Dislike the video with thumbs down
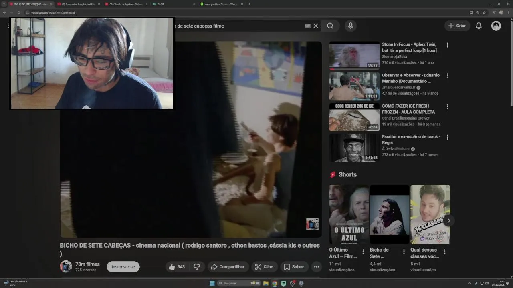Image resolution: width=513 pixels, height=288 pixels. tap(197, 267)
